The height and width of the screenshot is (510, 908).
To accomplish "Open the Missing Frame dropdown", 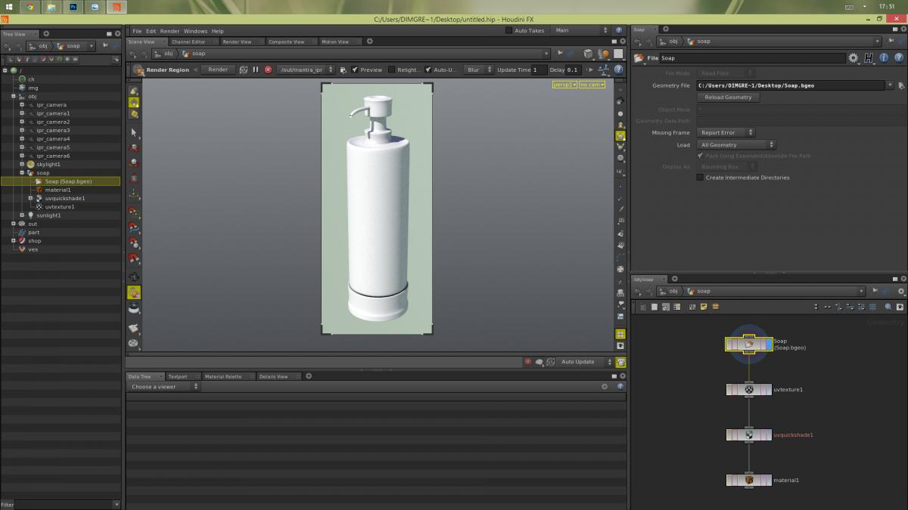I will [x=725, y=132].
